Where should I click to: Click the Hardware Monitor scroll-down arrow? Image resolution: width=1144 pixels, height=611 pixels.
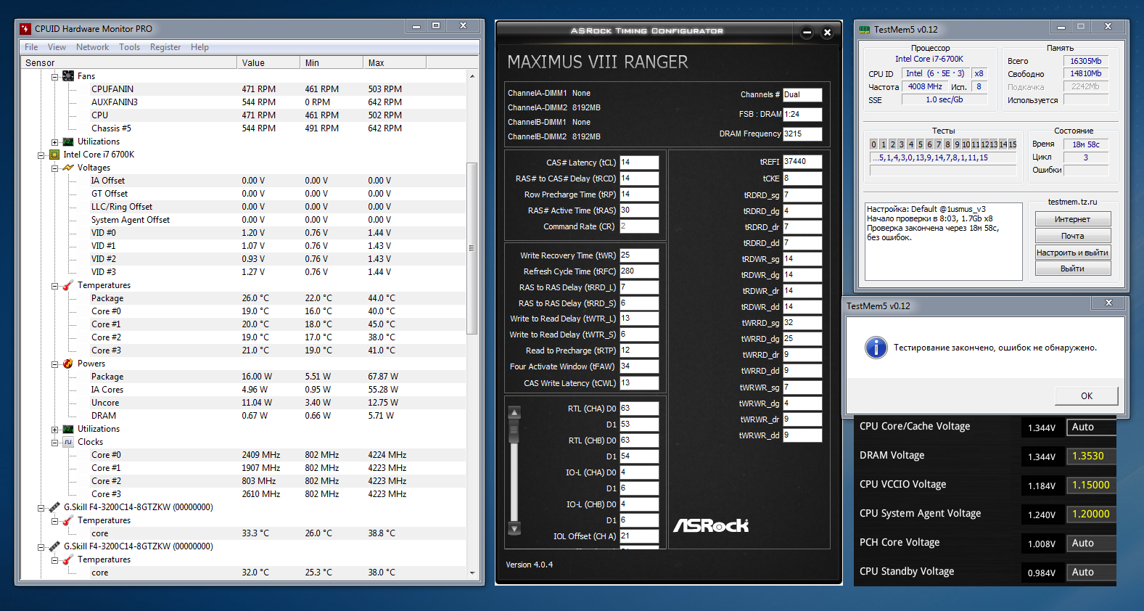click(472, 573)
